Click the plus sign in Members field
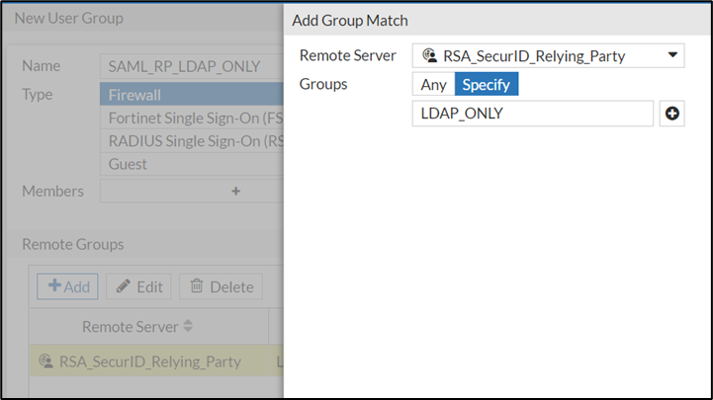The width and height of the screenshot is (713, 400). (x=235, y=191)
